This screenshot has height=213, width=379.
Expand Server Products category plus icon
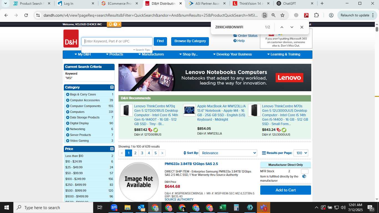pyautogui.click(x=68, y=135)
